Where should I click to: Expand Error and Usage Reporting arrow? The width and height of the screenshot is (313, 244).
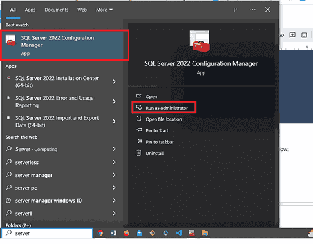[114, 101]
